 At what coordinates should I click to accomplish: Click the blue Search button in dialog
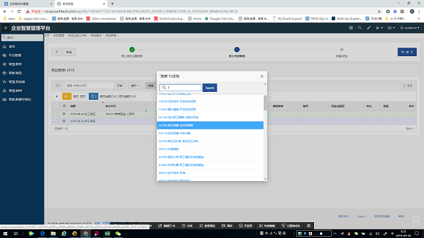pos(209,88)
